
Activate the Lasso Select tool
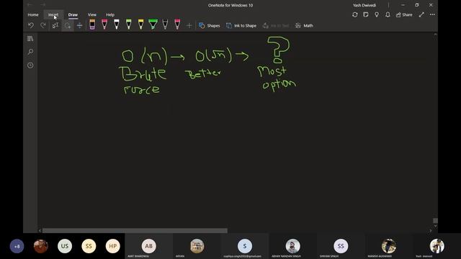point(68,26)
